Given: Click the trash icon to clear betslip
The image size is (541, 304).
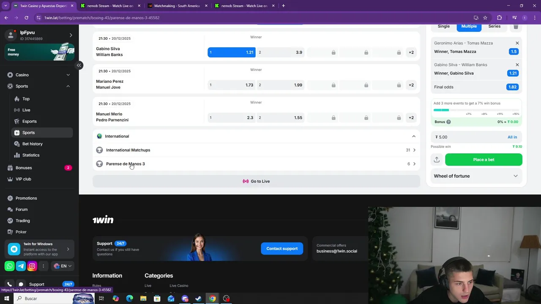Looking at the screenshot, I should 516,26.
